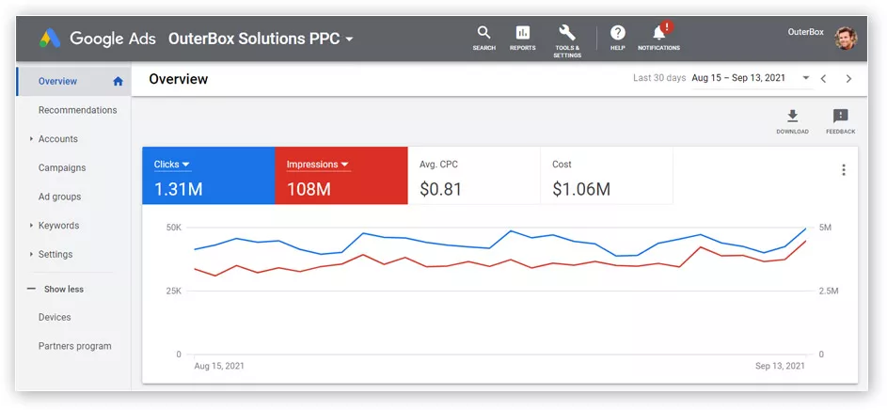
Task: Click the Help question mark icon
Action: coord(617,34)
